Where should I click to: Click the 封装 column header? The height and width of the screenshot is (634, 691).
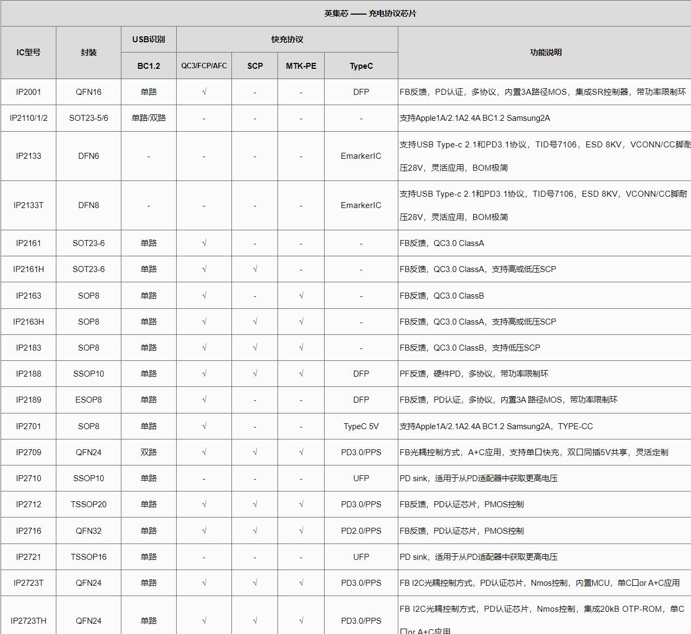88,53
